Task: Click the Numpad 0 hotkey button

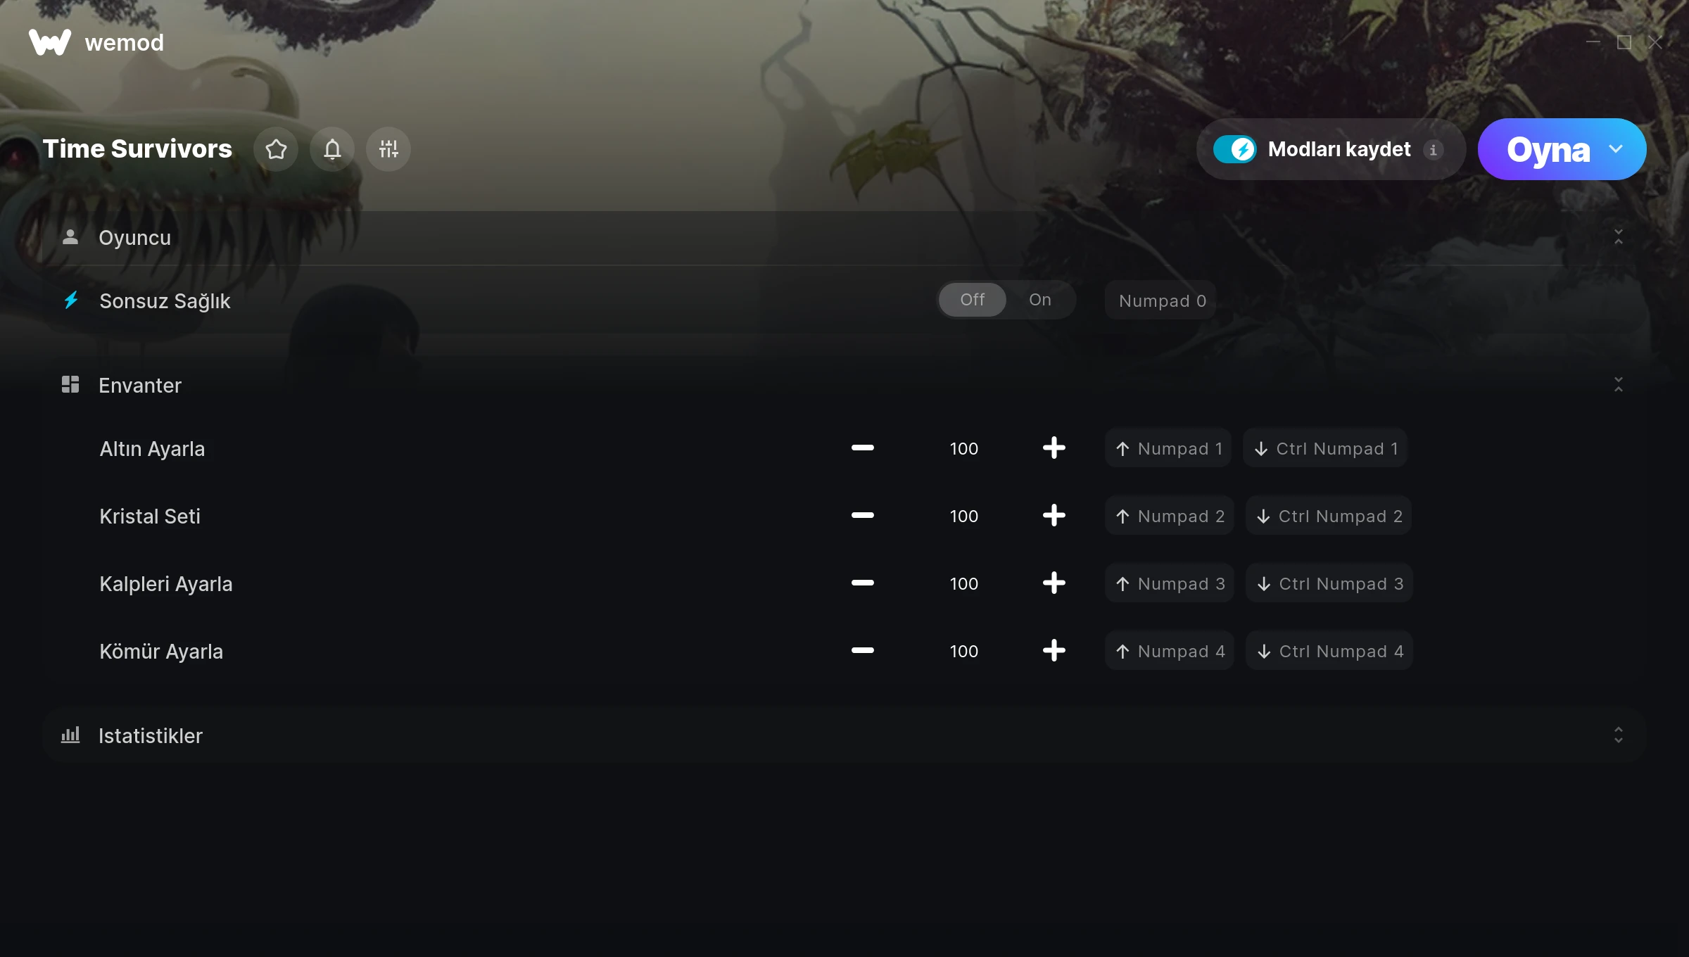Action: pyautogui.click(x=1162, y=301)
